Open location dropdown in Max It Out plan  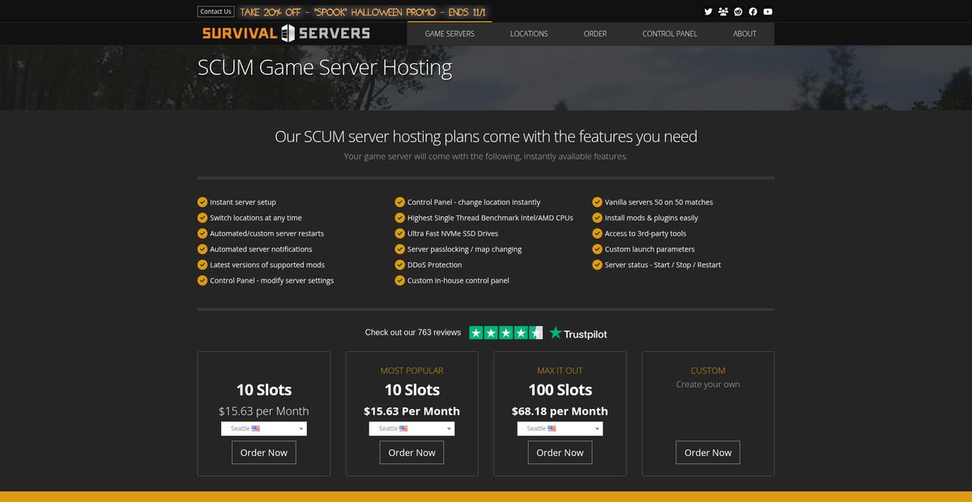coord(560,428)
